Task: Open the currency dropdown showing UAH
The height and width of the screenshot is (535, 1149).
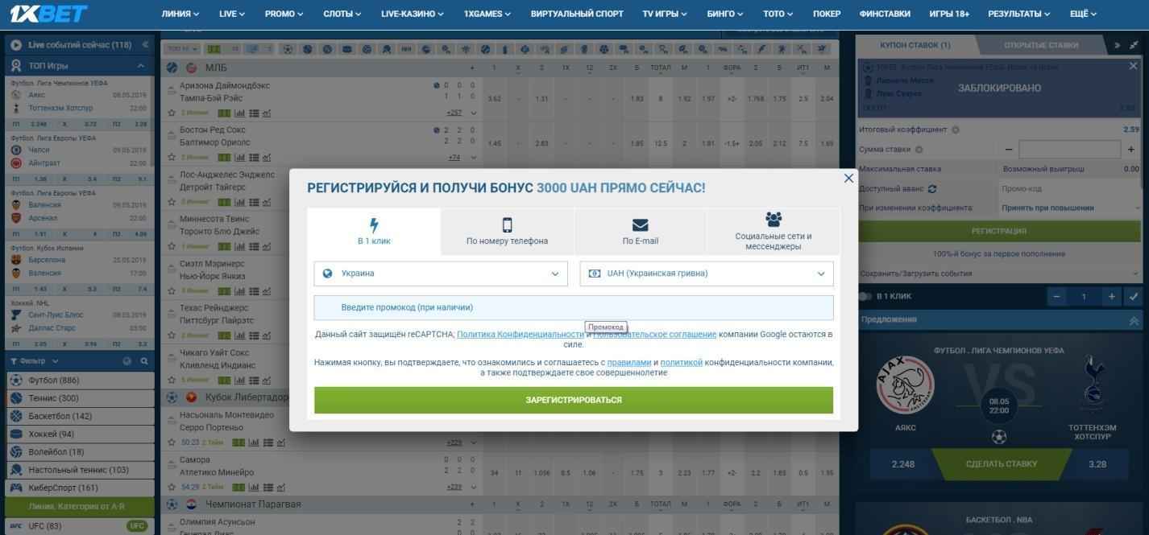Action: pos(707,274)
